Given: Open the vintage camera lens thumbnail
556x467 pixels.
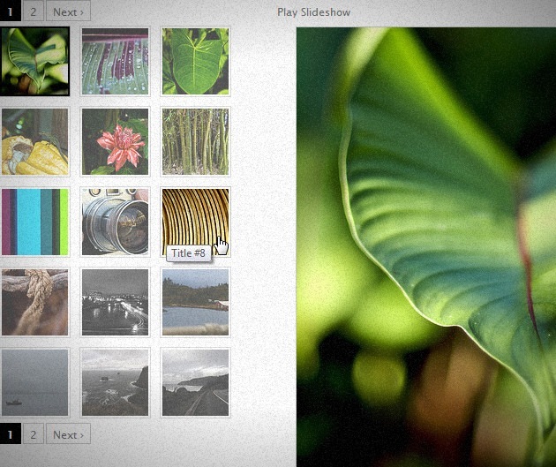Looking at the screenshot, I should [115, 222].
